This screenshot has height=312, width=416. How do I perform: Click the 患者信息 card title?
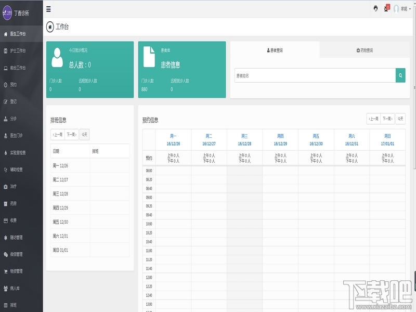[171, 64]
